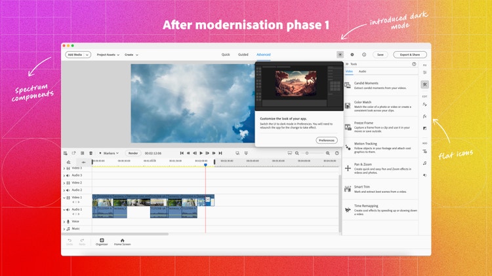Click the settings gear in top bar
This screenshot has height=276, width=492.
[x=352, y=55]
